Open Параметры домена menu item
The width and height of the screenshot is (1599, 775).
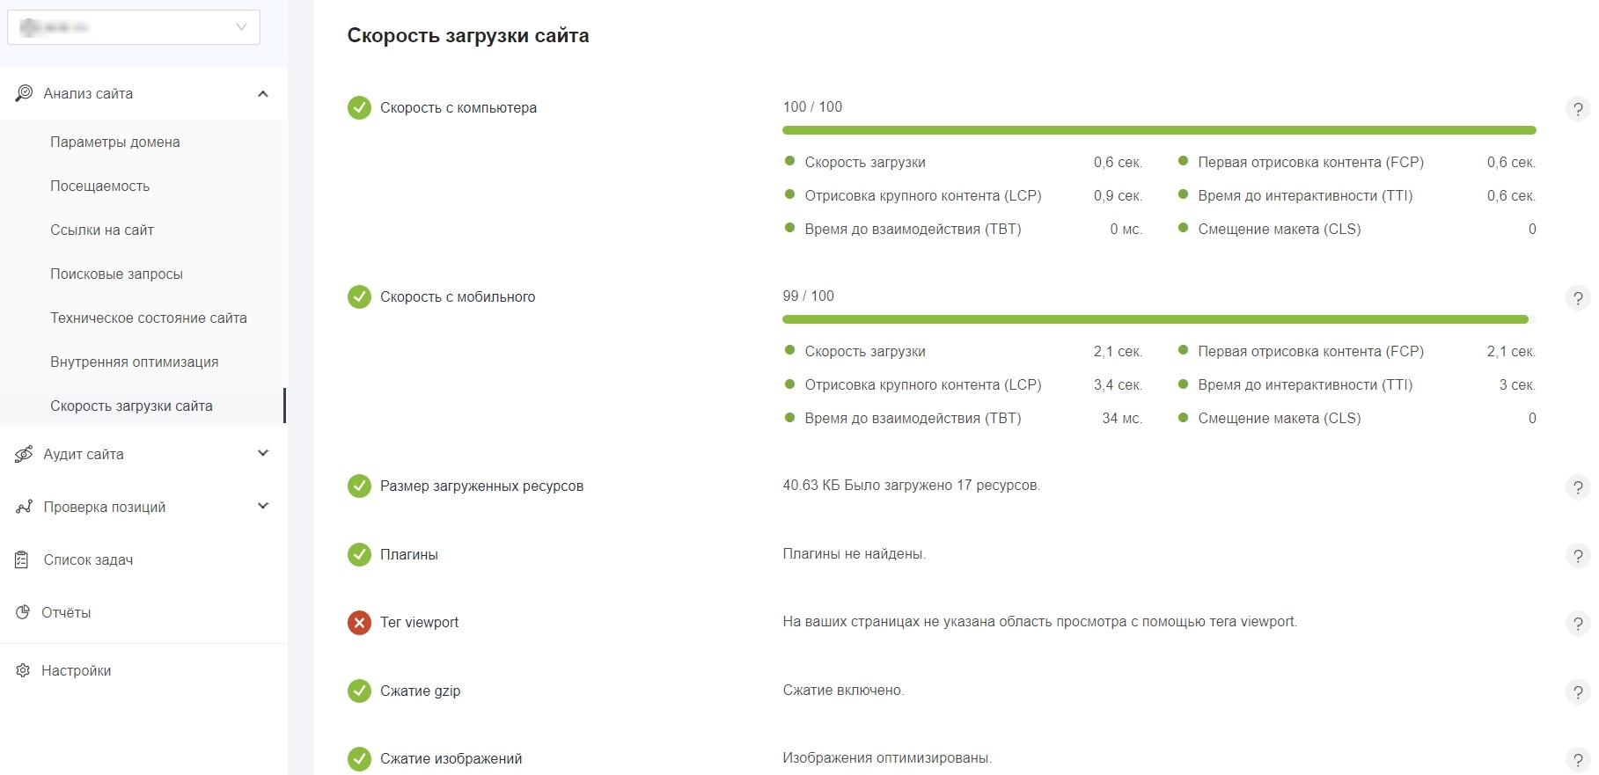115,143
